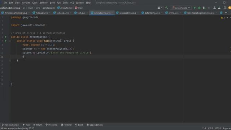This screenshot has width=231, height=130.
Task: Switch to the ArmstrongNumber.java tab
Action: (16, 13)
